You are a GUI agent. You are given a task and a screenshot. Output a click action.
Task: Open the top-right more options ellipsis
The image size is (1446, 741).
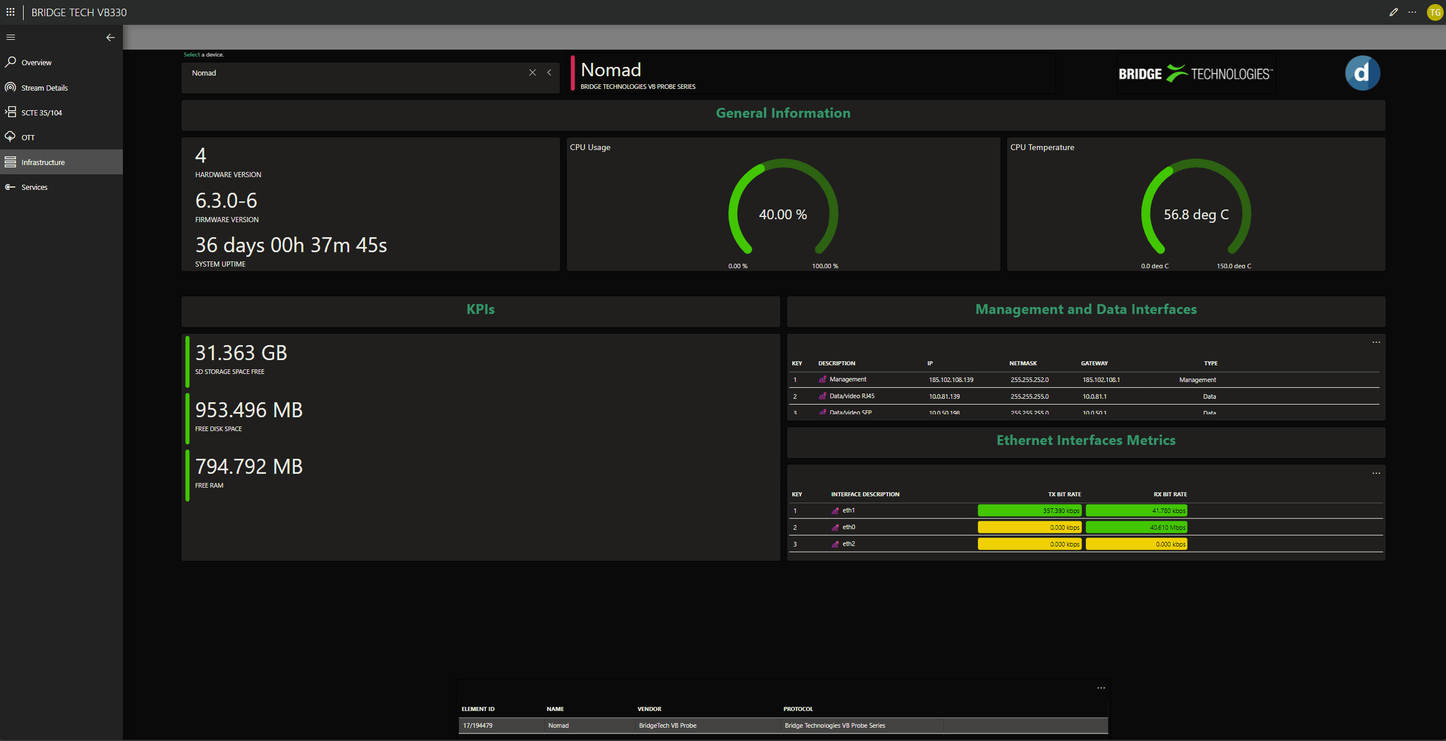click(x=1412, y=12)
